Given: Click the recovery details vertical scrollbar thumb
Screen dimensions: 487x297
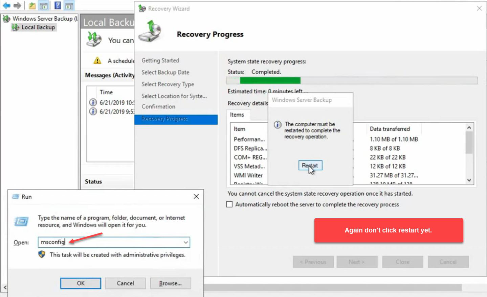Looking at the screenshot, I should tap(469, 142).
